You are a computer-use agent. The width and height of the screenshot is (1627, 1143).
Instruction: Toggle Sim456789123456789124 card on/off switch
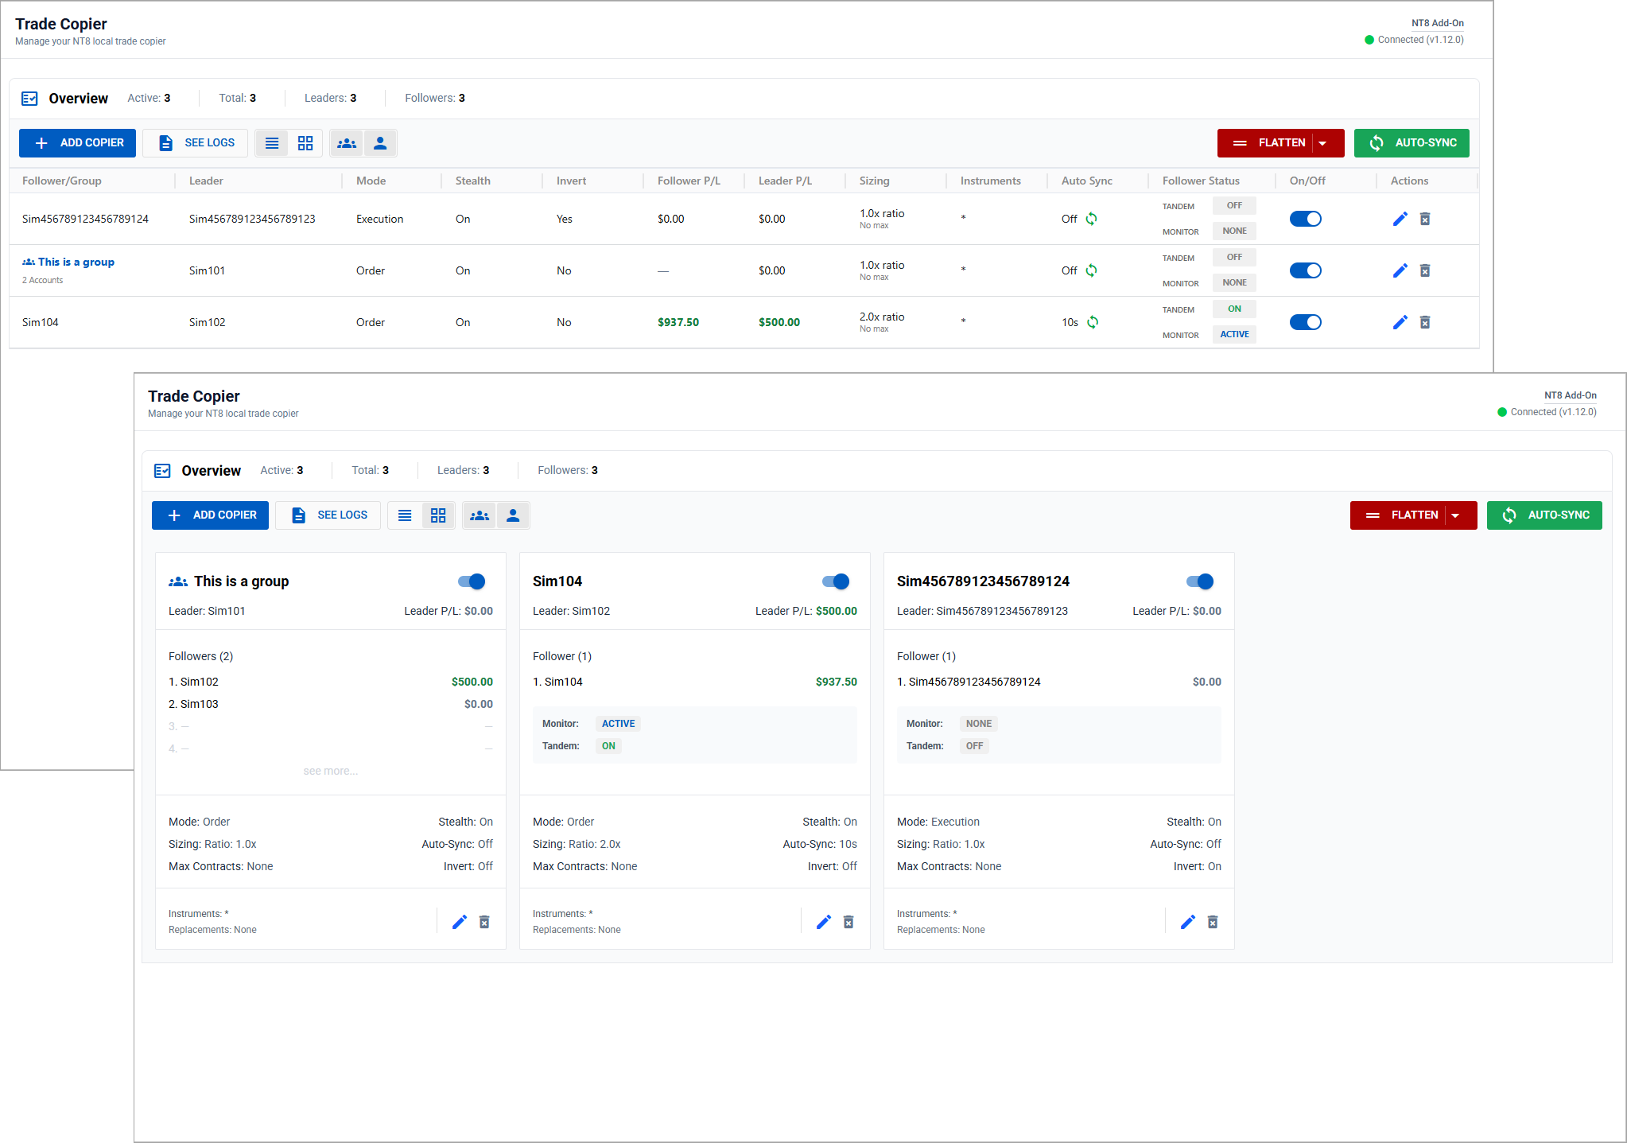(x=1200, y=581)
